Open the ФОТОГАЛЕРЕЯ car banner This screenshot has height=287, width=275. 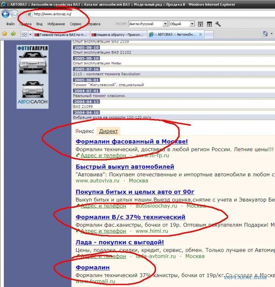(x=33, y=60)
